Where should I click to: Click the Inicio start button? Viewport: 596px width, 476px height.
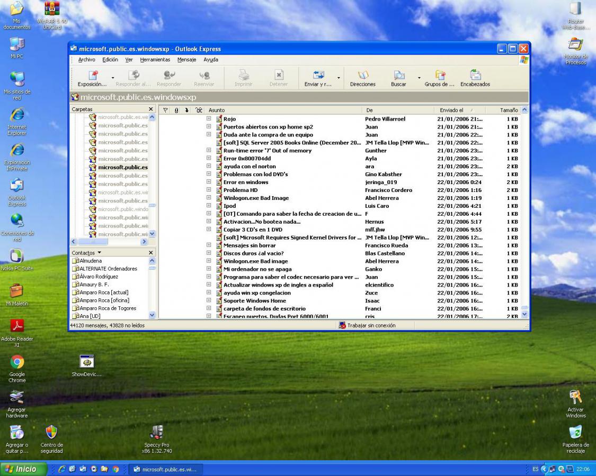click(23, 469)
